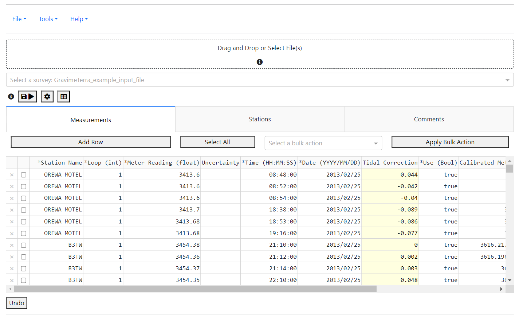Viewport: 523px width, 315px height.
Task: Click the Add Row button
Action: pos(91,142)
